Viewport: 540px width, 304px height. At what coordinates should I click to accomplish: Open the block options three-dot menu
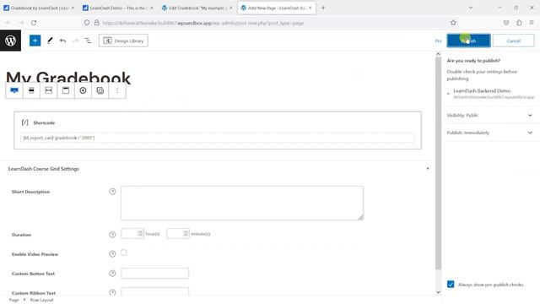pyautogui.click(x=117, y=90)
